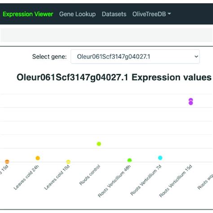The height and width of the screenshot is (213, 213).
Task: Click the Roots control axis label
Action: point(89,175)
